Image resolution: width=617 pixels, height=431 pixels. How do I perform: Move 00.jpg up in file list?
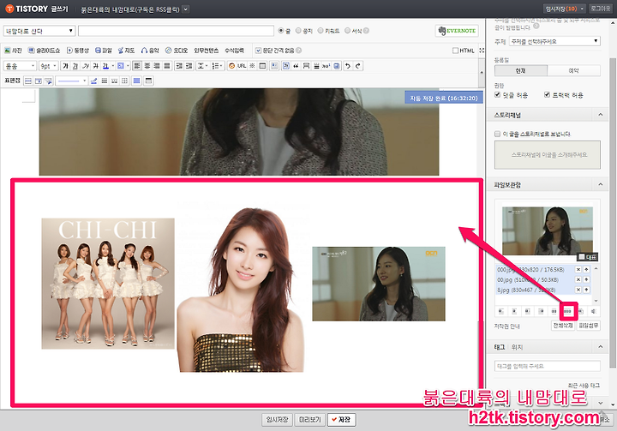[x=586, y=279]
